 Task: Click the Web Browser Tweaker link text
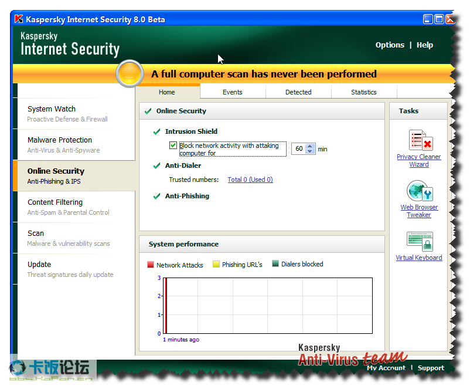pos(419,211)
